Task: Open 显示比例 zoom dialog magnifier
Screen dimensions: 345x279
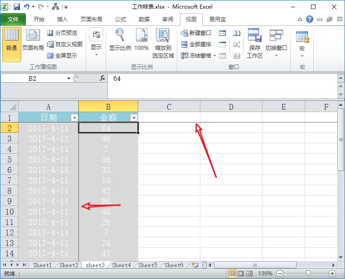Action: pos(120,40)
